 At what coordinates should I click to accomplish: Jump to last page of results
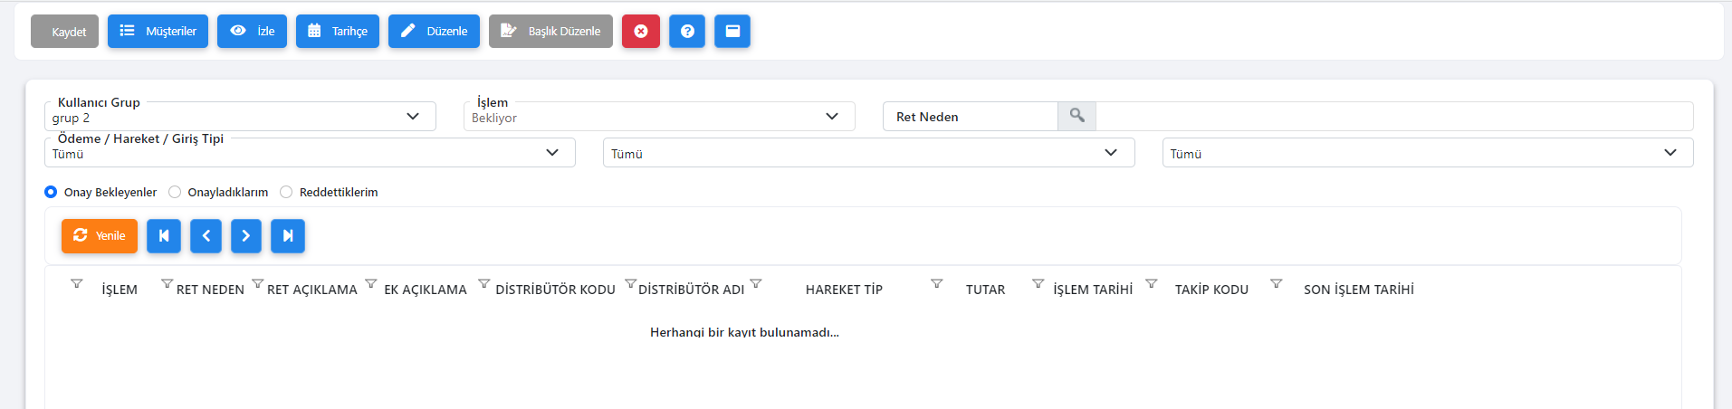click(x=288, y=235)
